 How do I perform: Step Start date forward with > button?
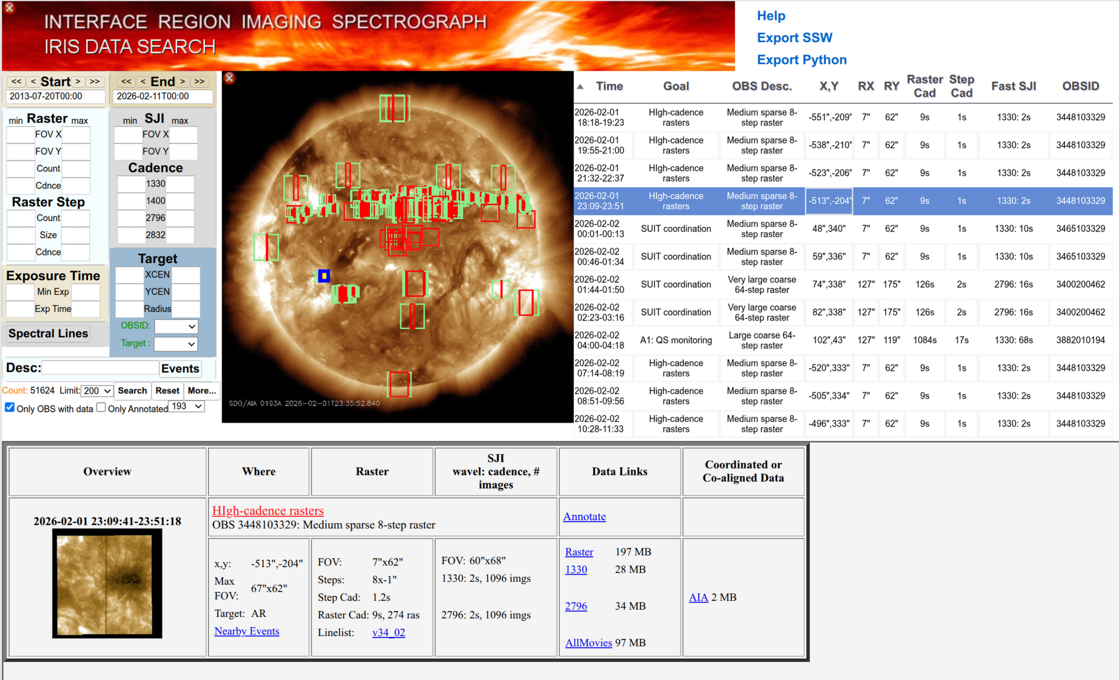(x=78, y=82)
